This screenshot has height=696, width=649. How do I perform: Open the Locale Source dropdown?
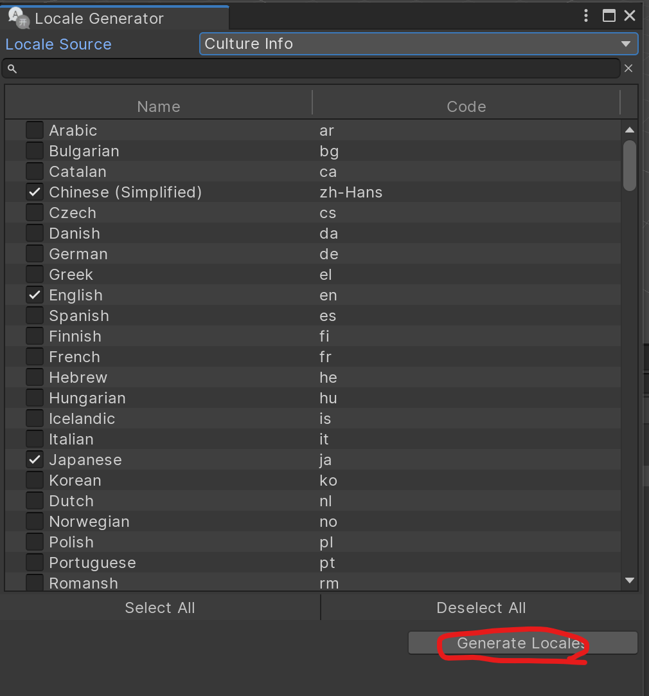[x=418, y=44]
